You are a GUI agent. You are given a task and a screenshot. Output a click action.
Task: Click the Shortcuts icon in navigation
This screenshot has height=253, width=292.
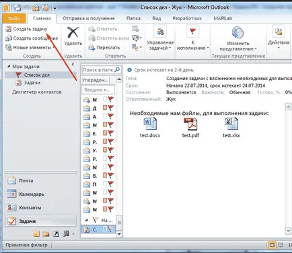56,234
